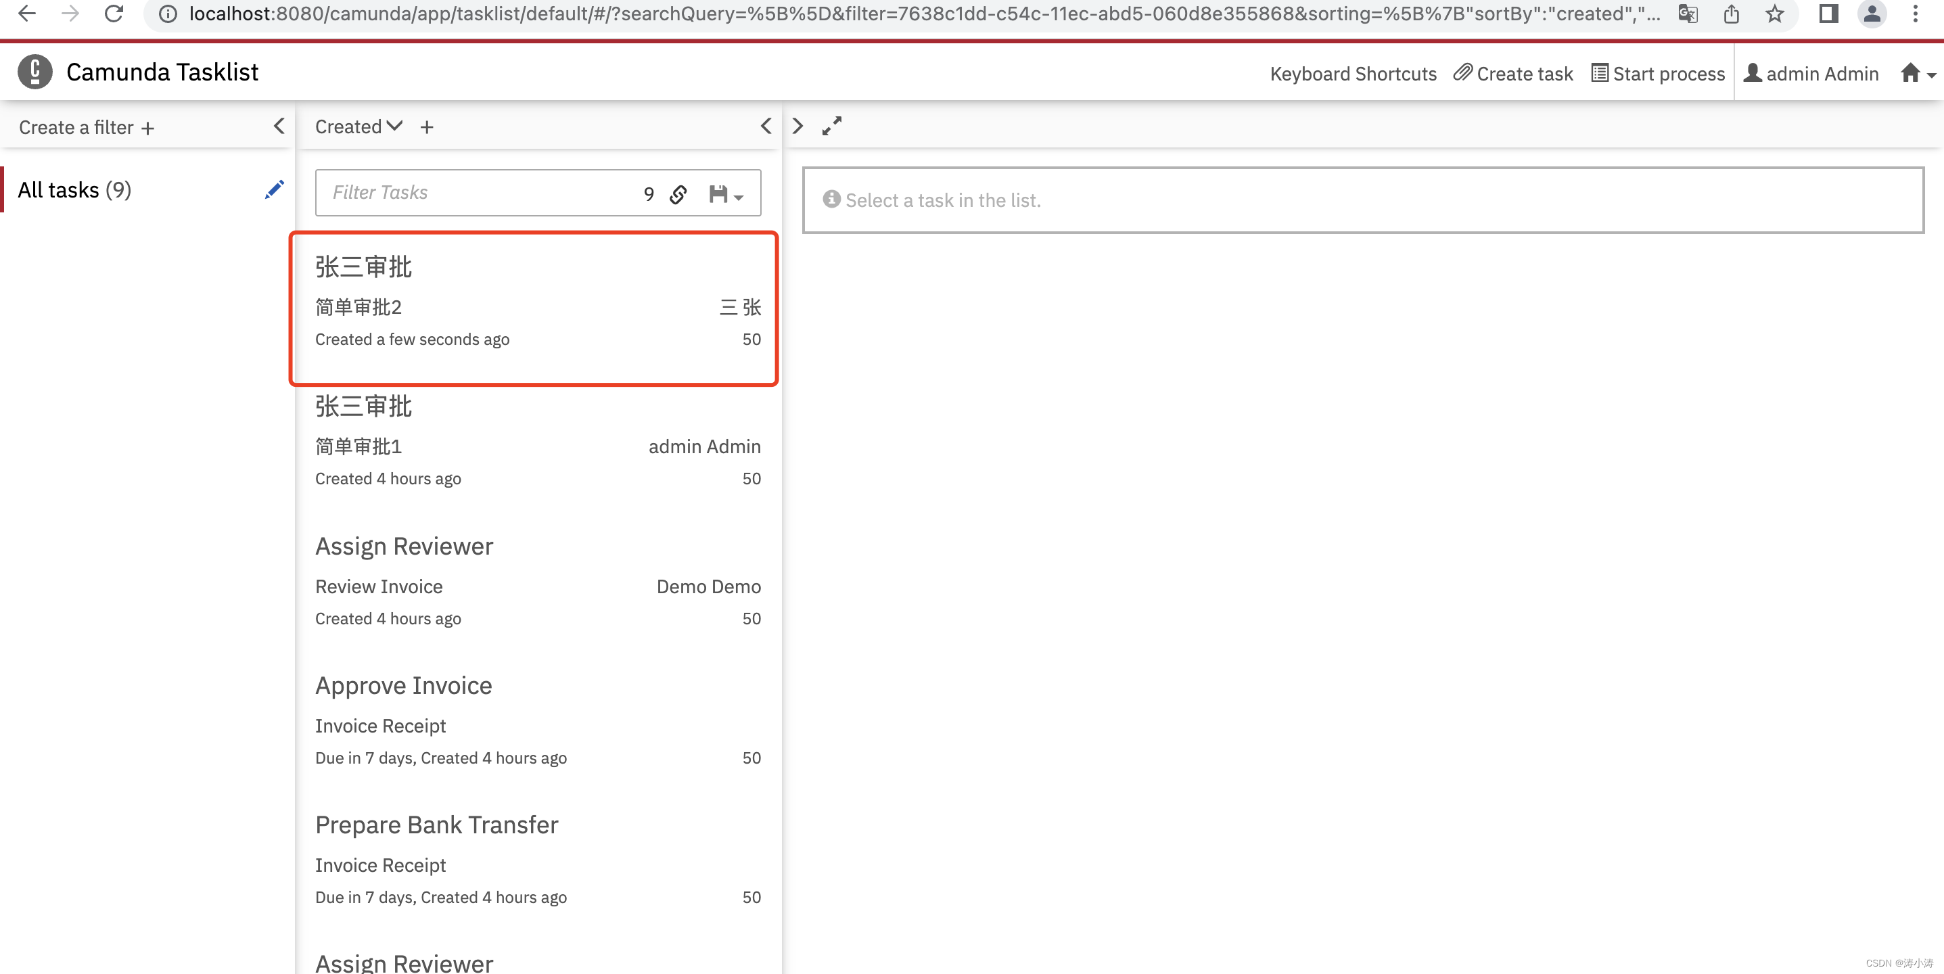Create a filter link
1944x974 pixels.
87,128
